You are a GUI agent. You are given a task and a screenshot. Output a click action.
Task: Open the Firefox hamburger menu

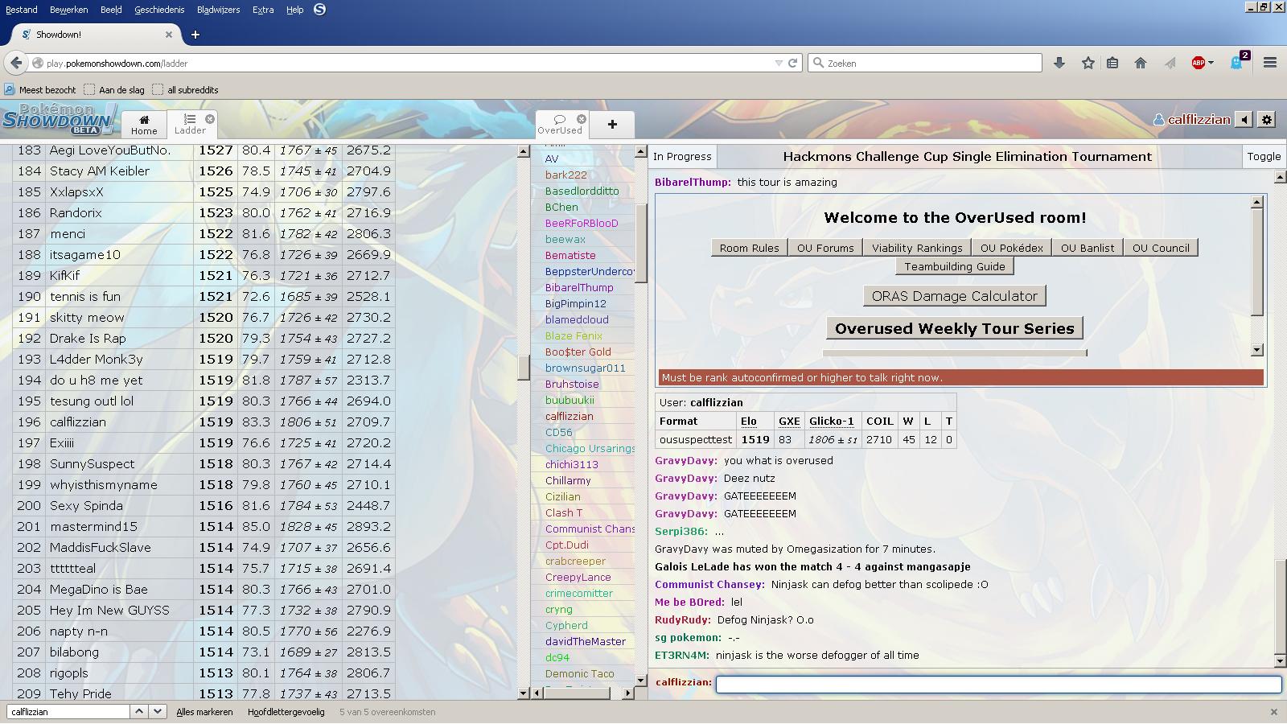(x=1270, y=63)
